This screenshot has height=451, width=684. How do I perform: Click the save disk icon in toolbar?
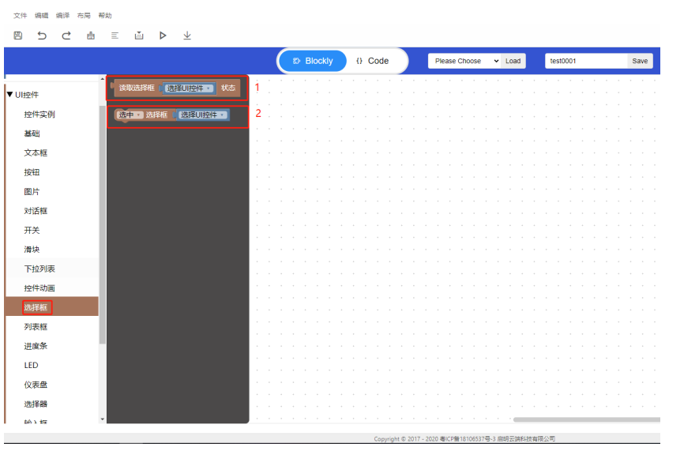click(x=18, y=36)
